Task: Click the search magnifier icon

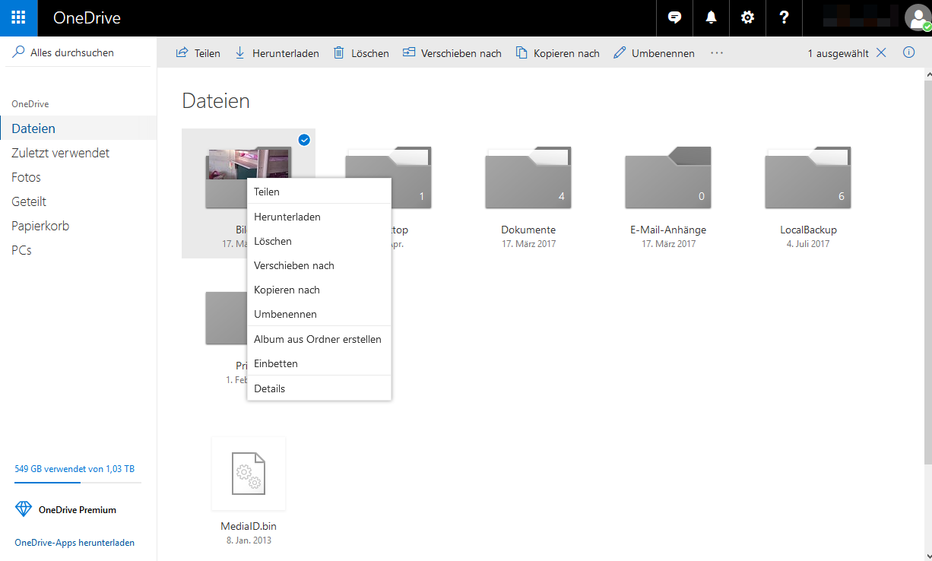Action: 19,52
